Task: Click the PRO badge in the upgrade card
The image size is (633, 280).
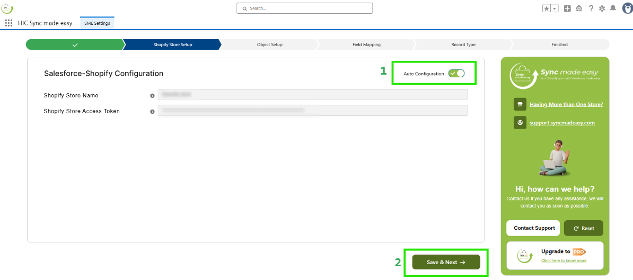Action: (579, 252)
